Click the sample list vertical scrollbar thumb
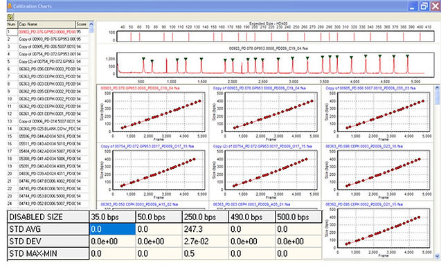441x272 pixels. pyautogui.click(x=91, y=30)
